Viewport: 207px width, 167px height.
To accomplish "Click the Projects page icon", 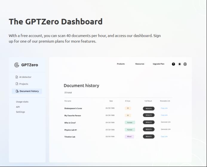I will (x=17, y=84).
